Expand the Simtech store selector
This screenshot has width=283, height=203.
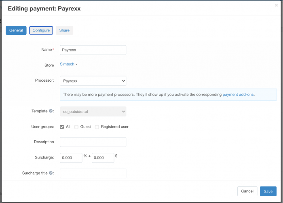click(x=69, y=64)
